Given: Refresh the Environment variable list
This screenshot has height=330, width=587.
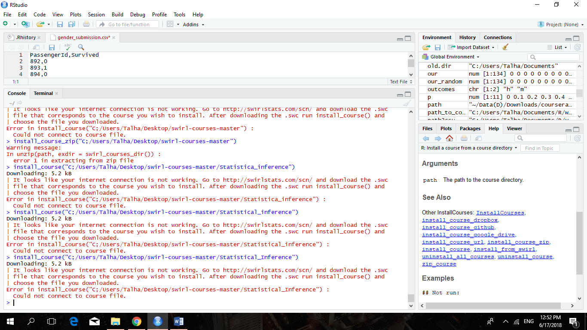Looking at the screenshot, I should tap(578, 47).
